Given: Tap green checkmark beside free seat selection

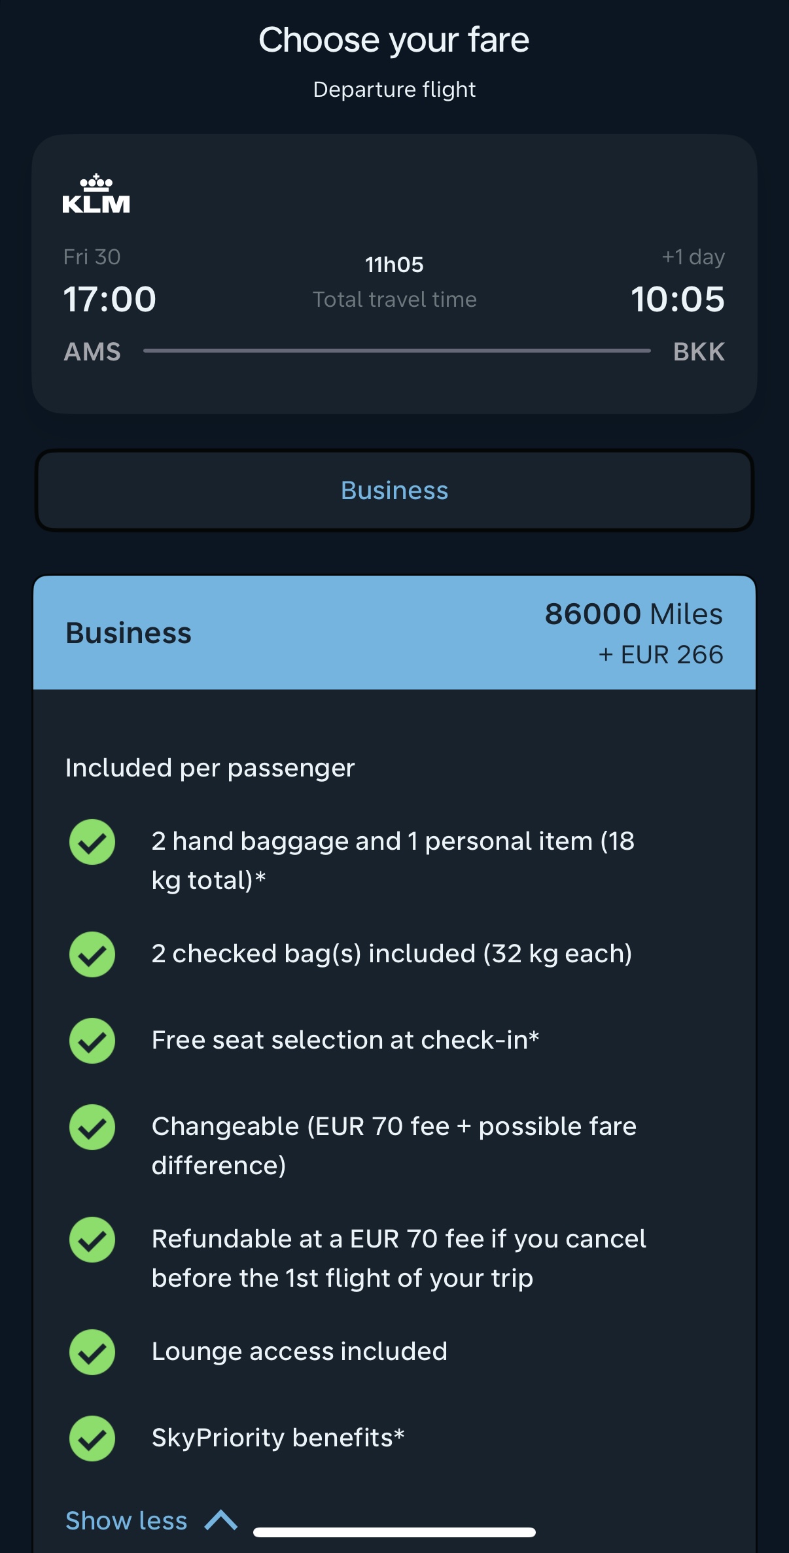Looking at the screenshot, I should click(x=92, y=1041).
